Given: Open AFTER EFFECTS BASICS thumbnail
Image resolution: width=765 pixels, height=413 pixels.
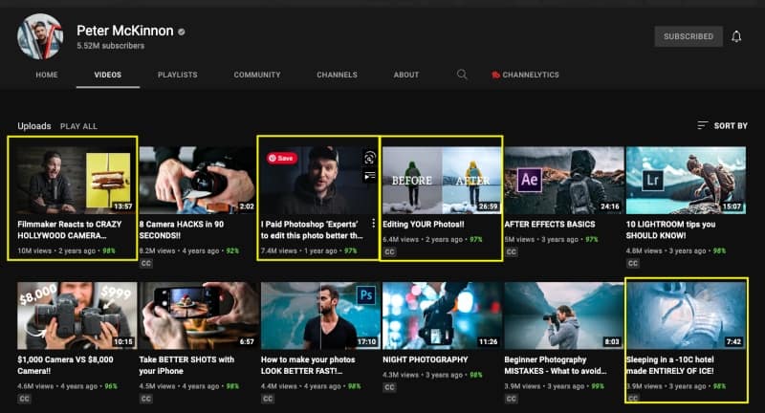Looking at the screenshot, I should [x=563, y=180].
